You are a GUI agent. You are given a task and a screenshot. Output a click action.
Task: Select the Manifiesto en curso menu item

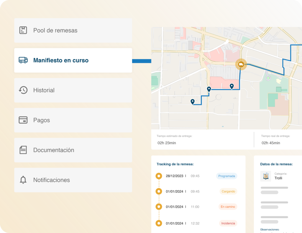pos(73,60)
